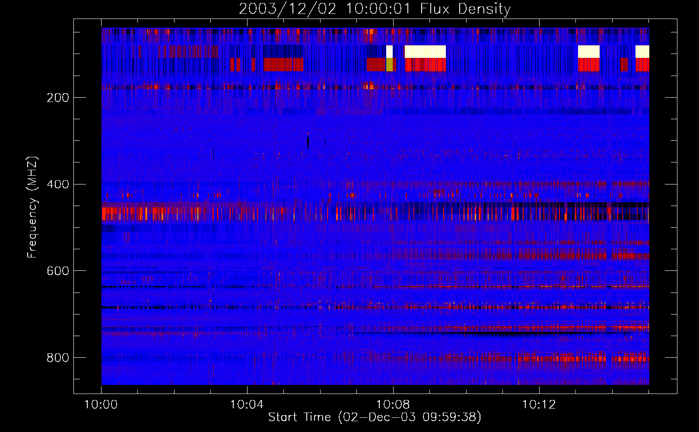This screenshot has width=699, height=432.
Task: Click the 'Start Time (02-Dec-03 09:59:38)' label
Action: pyautogui.click(x=375, y=417)
